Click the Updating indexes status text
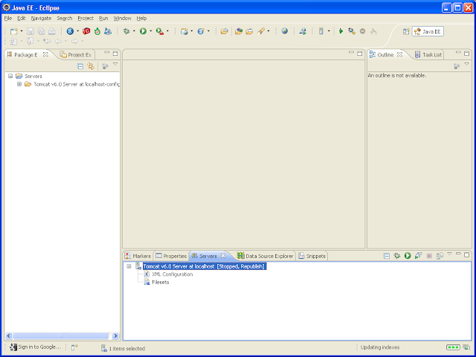476x357 pixels. click(380, 347)
